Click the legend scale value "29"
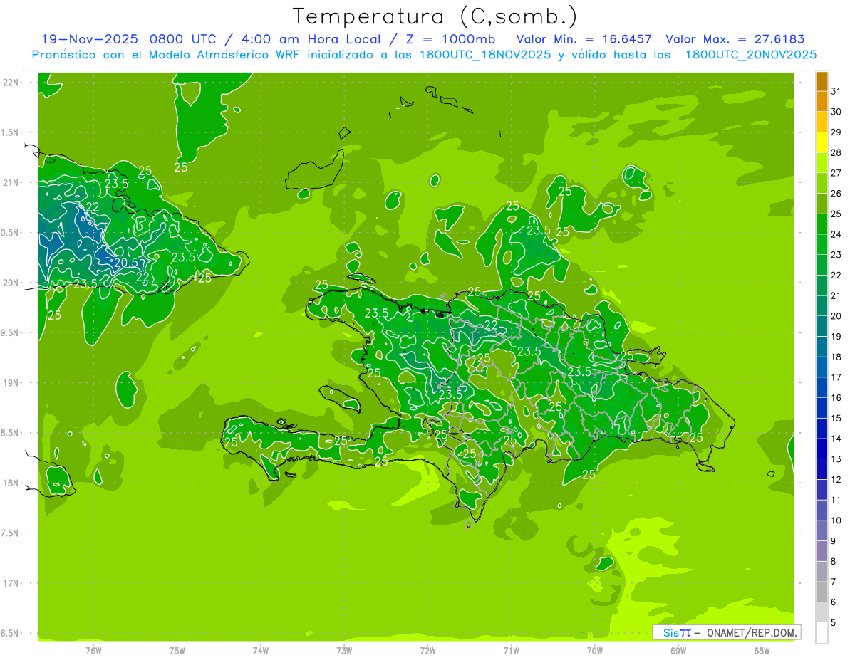Image resolution: width=855 pixels, height=660 pixels. 836,132
